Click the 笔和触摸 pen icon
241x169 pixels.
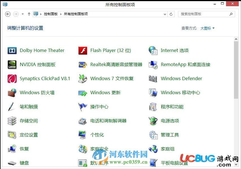[11, 107]
